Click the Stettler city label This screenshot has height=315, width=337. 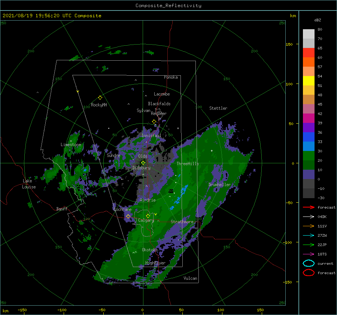(x=218, y=108)
